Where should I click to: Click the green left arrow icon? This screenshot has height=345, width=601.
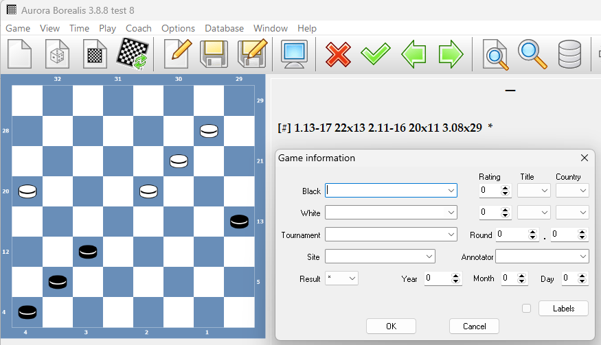[x=413, y=54]
